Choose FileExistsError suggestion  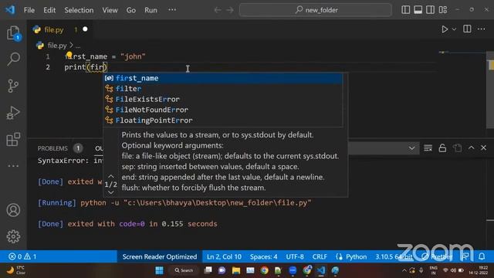223,100
